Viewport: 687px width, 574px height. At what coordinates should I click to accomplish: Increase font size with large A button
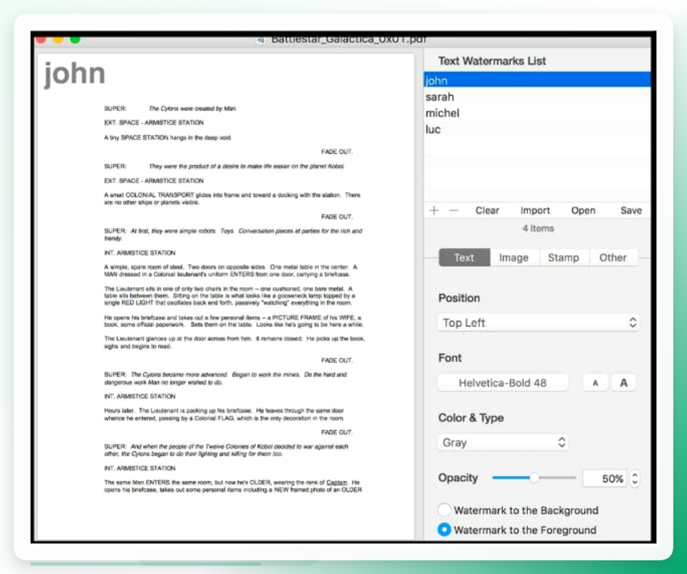tap(624, 383)
